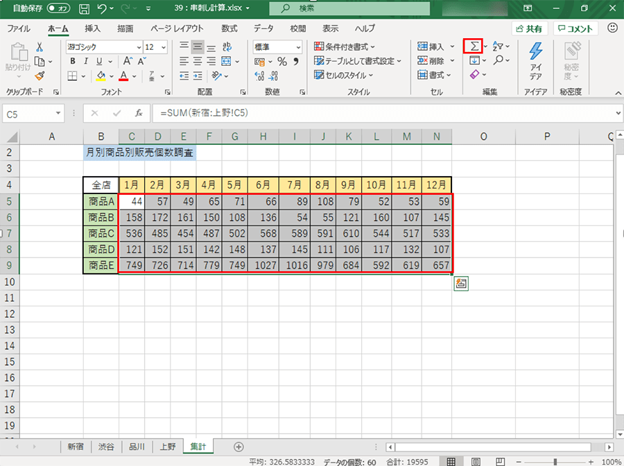Open the Find and Select magnifier icon
Image resolution: width=624 pixels, height=466 pixels.
[499, 60]
